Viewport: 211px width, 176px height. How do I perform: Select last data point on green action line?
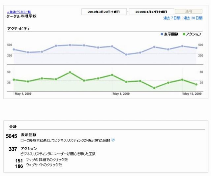[196, 84]
